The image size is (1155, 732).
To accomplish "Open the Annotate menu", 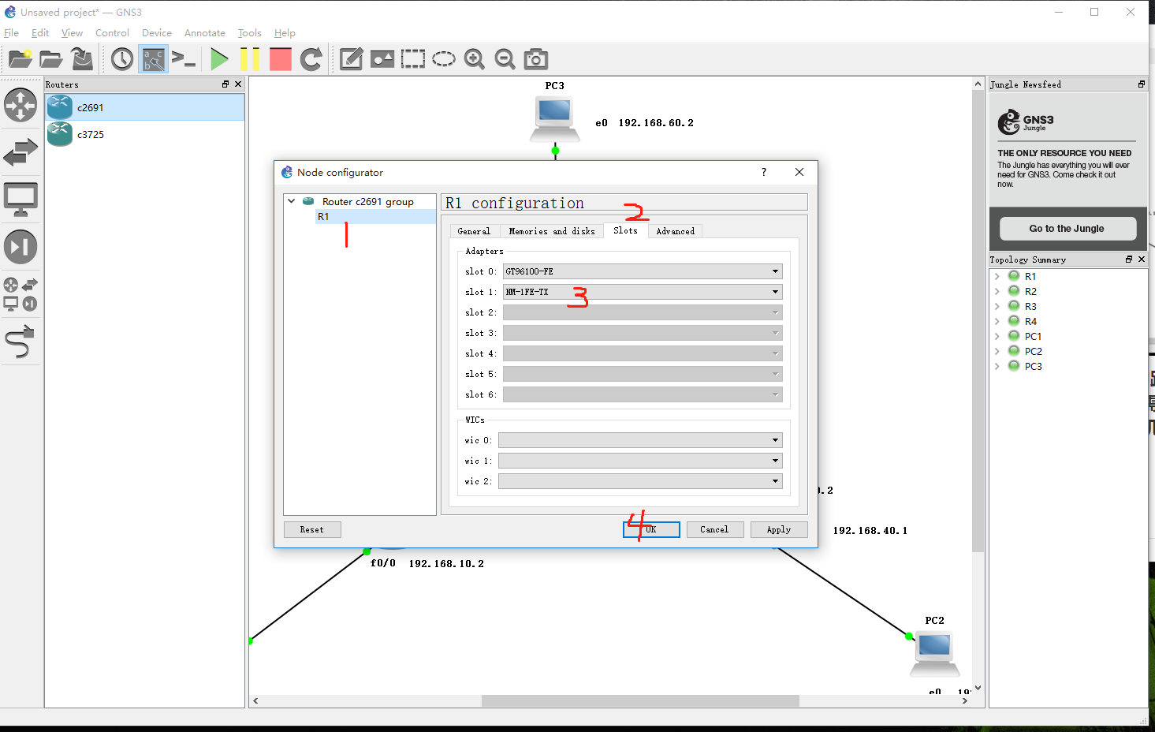I will coord(205,33).
